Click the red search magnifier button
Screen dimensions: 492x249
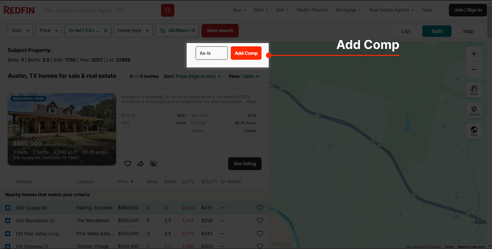(x=168, y=10)
